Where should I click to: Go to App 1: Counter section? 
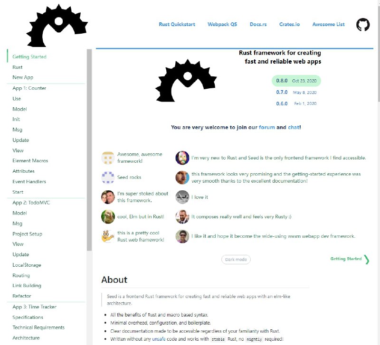point(29,88)
